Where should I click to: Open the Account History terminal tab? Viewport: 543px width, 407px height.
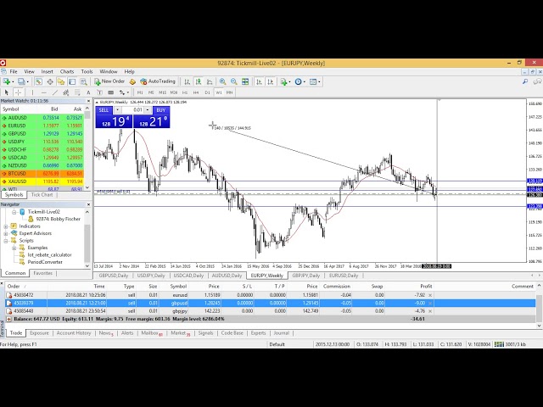click(x=73, y=333)
